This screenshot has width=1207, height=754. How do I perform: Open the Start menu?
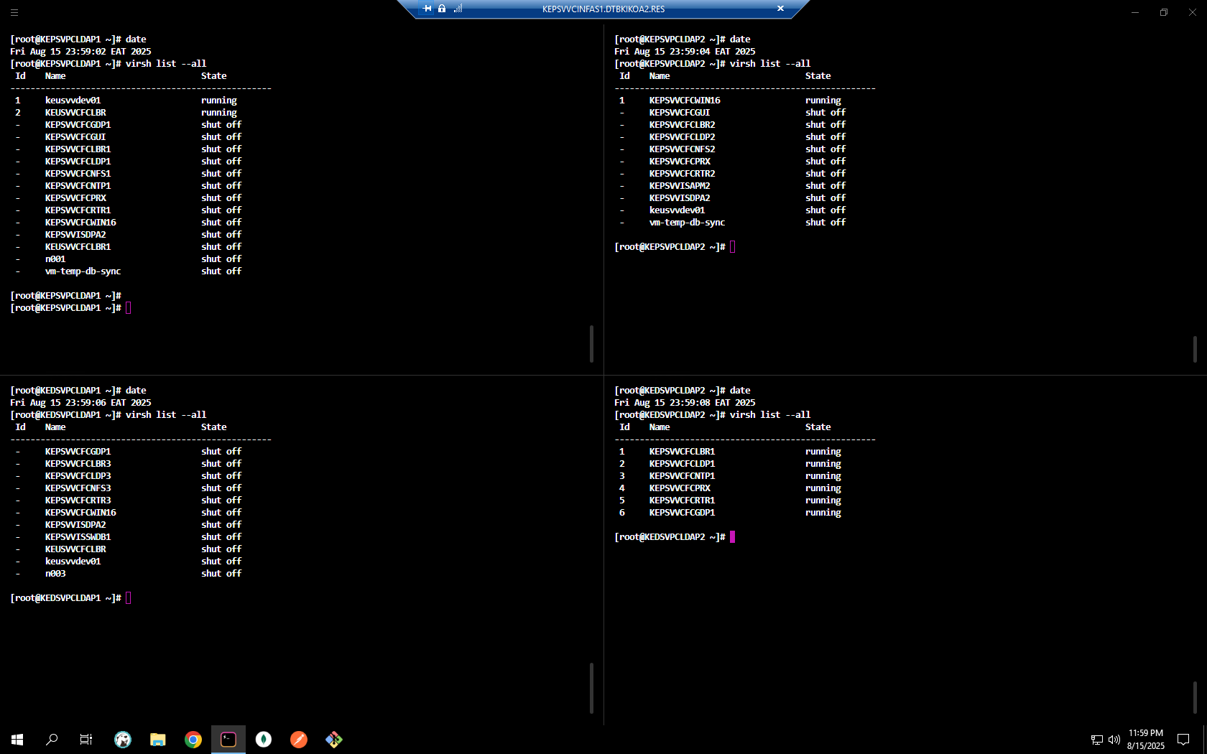16,740
